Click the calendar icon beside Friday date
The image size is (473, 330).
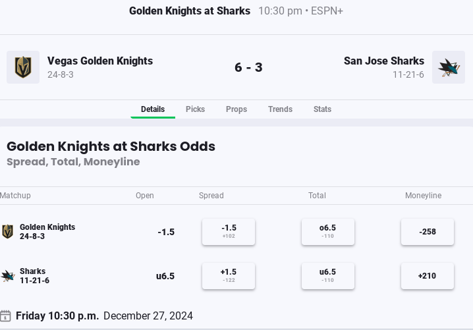(5, 316)
